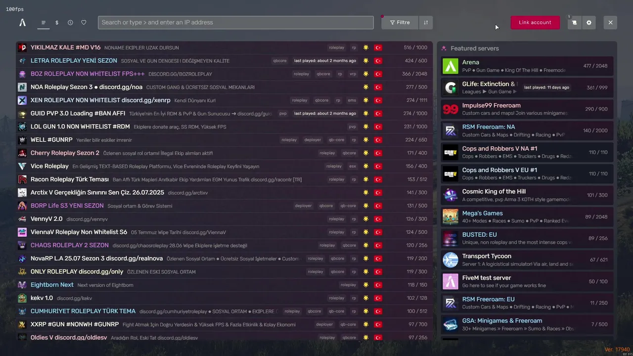Switch to the all servers list tab
The height and width of the screenshot is (356, 633).
click(44, 22)
